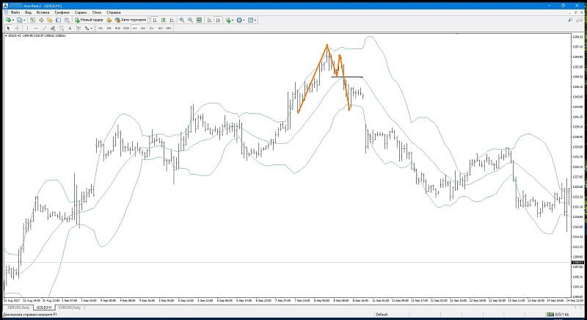Switch to the GBPUSD,Daily chart tab
587x320 pixels.
click(x=19, y=308)
